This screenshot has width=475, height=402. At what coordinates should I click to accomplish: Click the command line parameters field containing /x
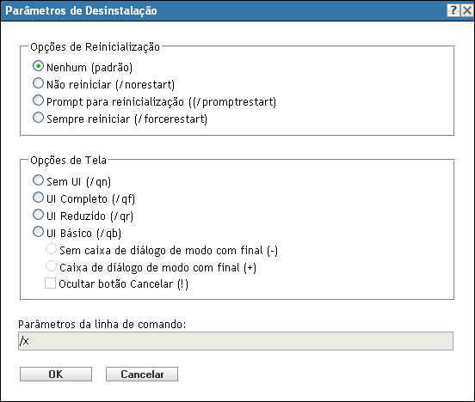236,341
